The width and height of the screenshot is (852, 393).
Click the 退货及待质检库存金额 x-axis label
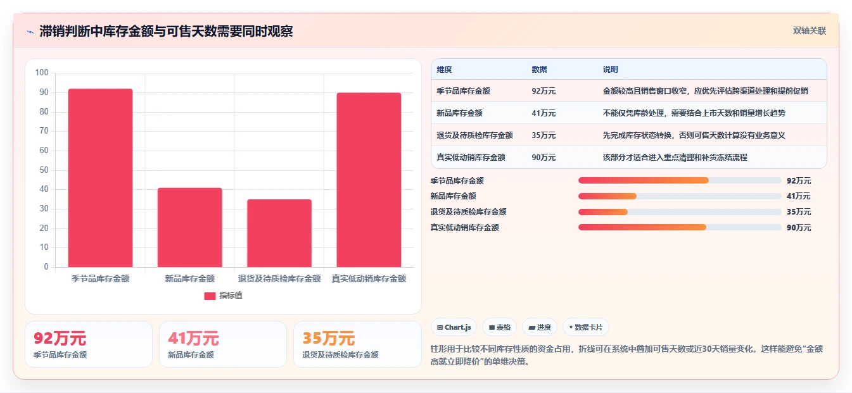(279, 278)
